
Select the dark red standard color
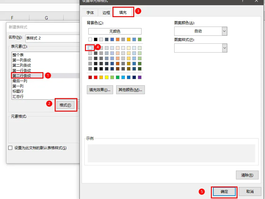tap(90, 77)
